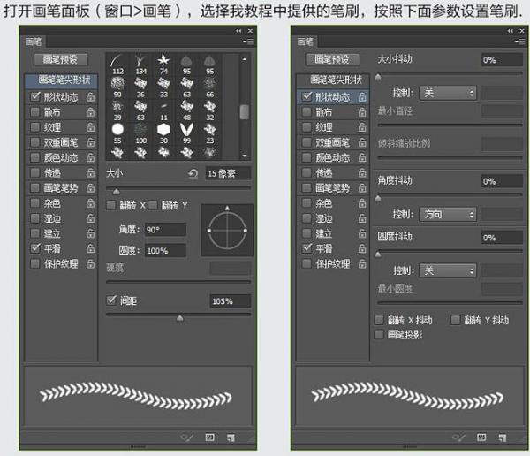Viewport: 530px width, 456px height.
Task: Select the speckled brush tip sized 100
Action: [140, 133]
